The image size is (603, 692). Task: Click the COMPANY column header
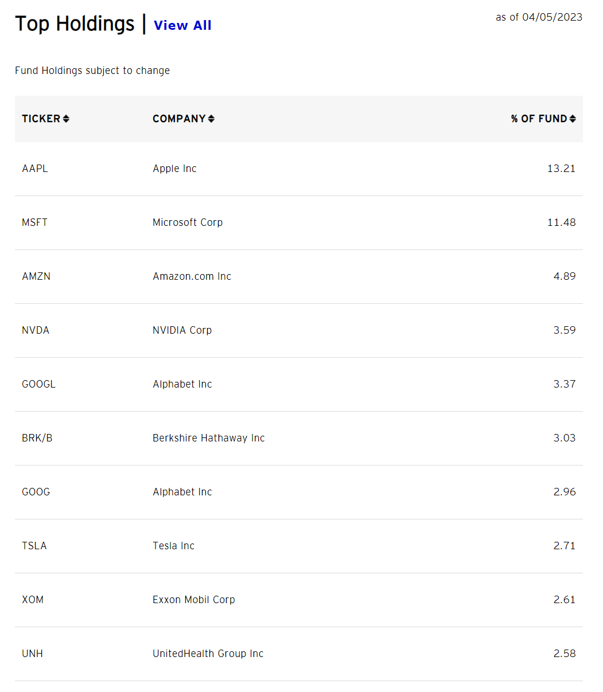click(178, 119)
